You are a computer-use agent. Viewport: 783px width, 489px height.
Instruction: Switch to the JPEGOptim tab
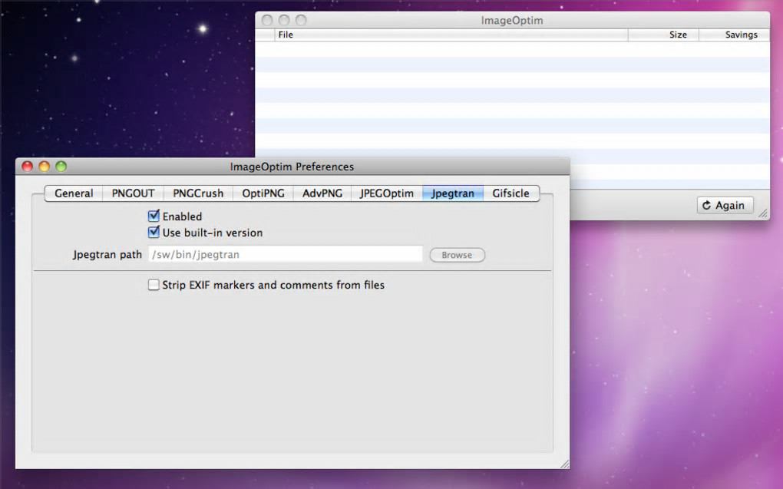pyautogui.click(x=386, y=193)
